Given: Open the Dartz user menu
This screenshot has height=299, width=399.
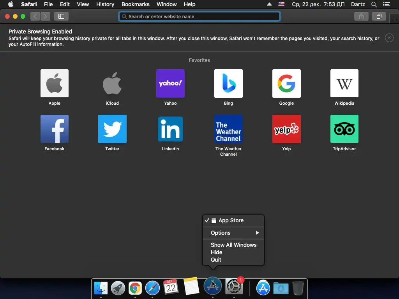Looking at the screenshot, I should click(358, 4).
